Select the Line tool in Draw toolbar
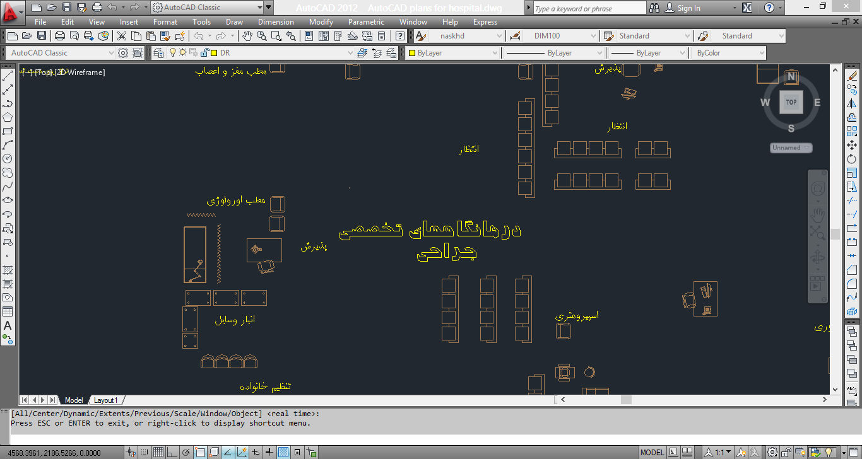 pos(8,76)
